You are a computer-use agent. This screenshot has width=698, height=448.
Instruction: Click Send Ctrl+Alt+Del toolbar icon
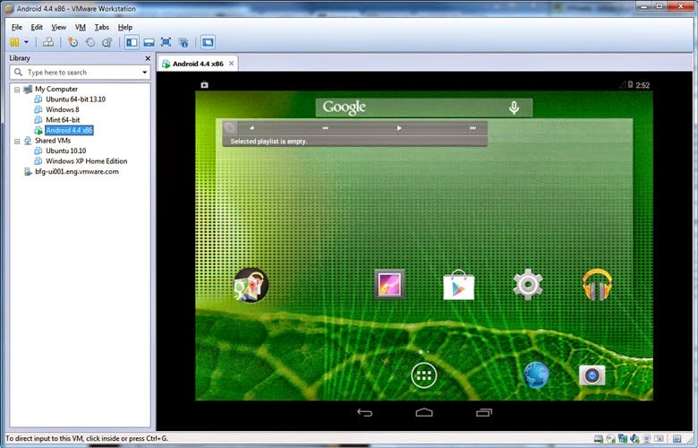[x=48, y=42]
